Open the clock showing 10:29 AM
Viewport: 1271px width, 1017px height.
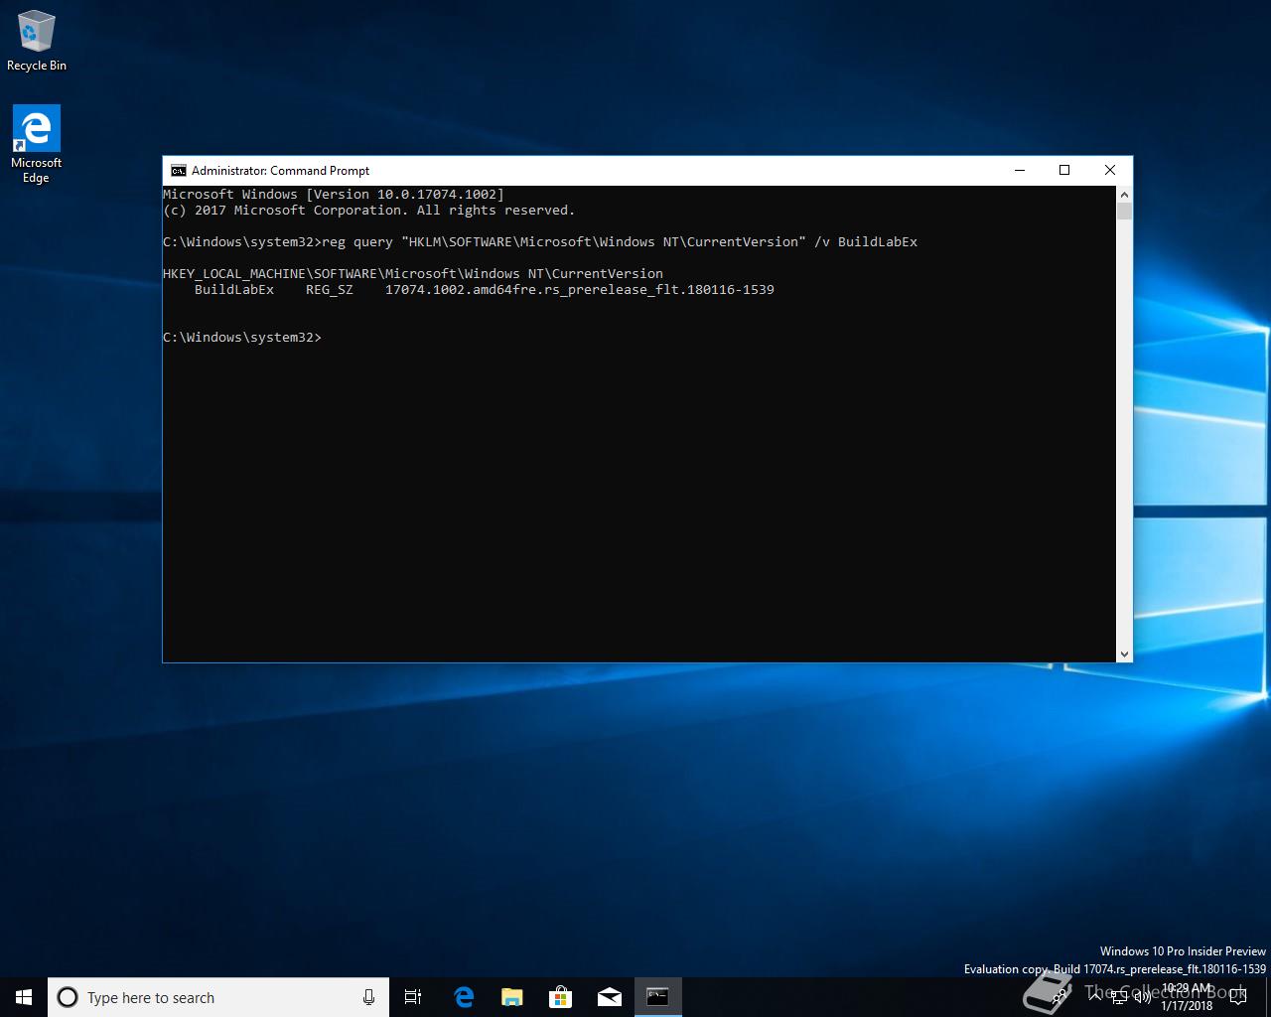[x=1187, y=997]
